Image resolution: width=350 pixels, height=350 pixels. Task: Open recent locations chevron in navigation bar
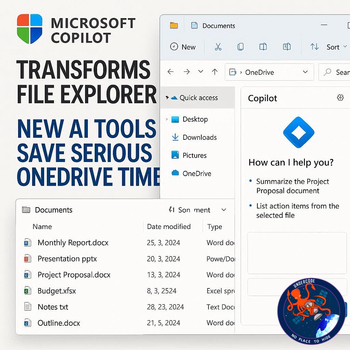201,71
